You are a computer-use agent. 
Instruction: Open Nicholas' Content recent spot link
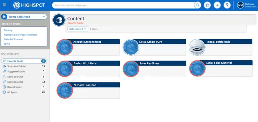coord(13,39)
